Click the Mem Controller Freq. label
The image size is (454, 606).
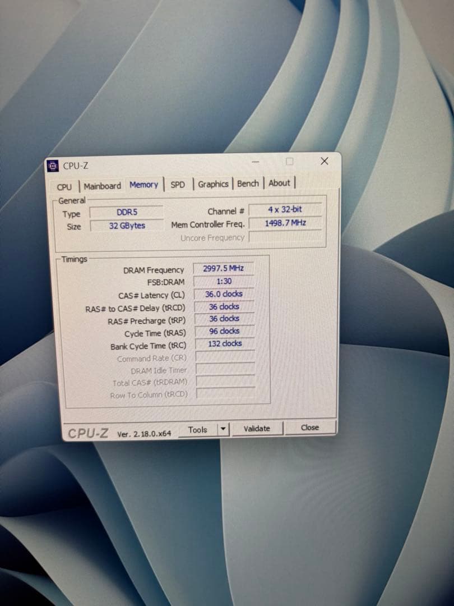point(208,224)
